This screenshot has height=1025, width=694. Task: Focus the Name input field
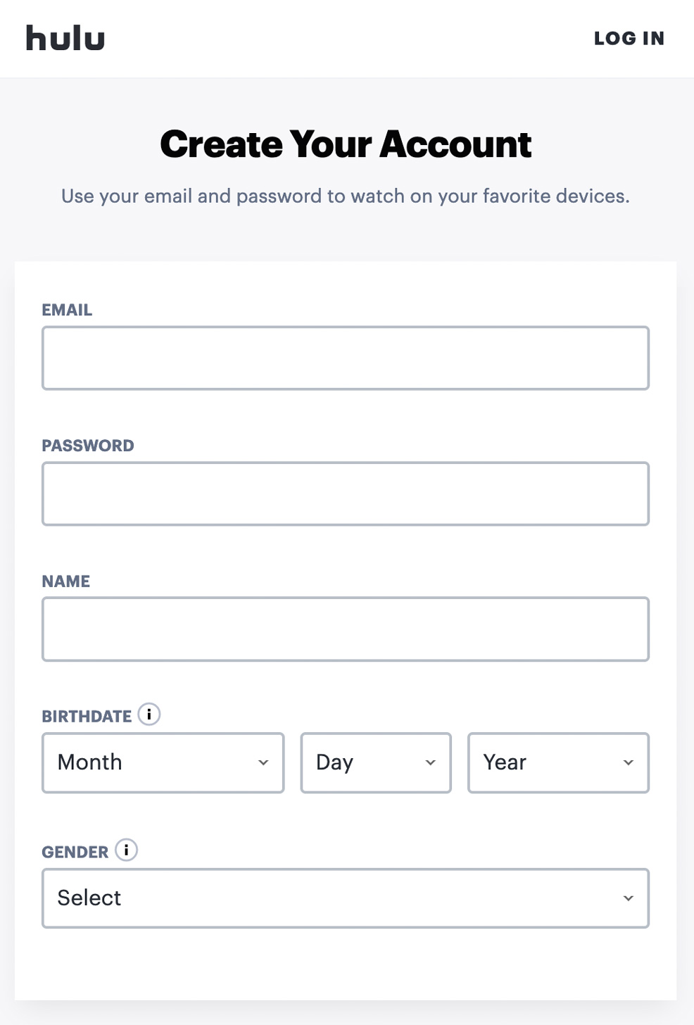tap(346, 629)
